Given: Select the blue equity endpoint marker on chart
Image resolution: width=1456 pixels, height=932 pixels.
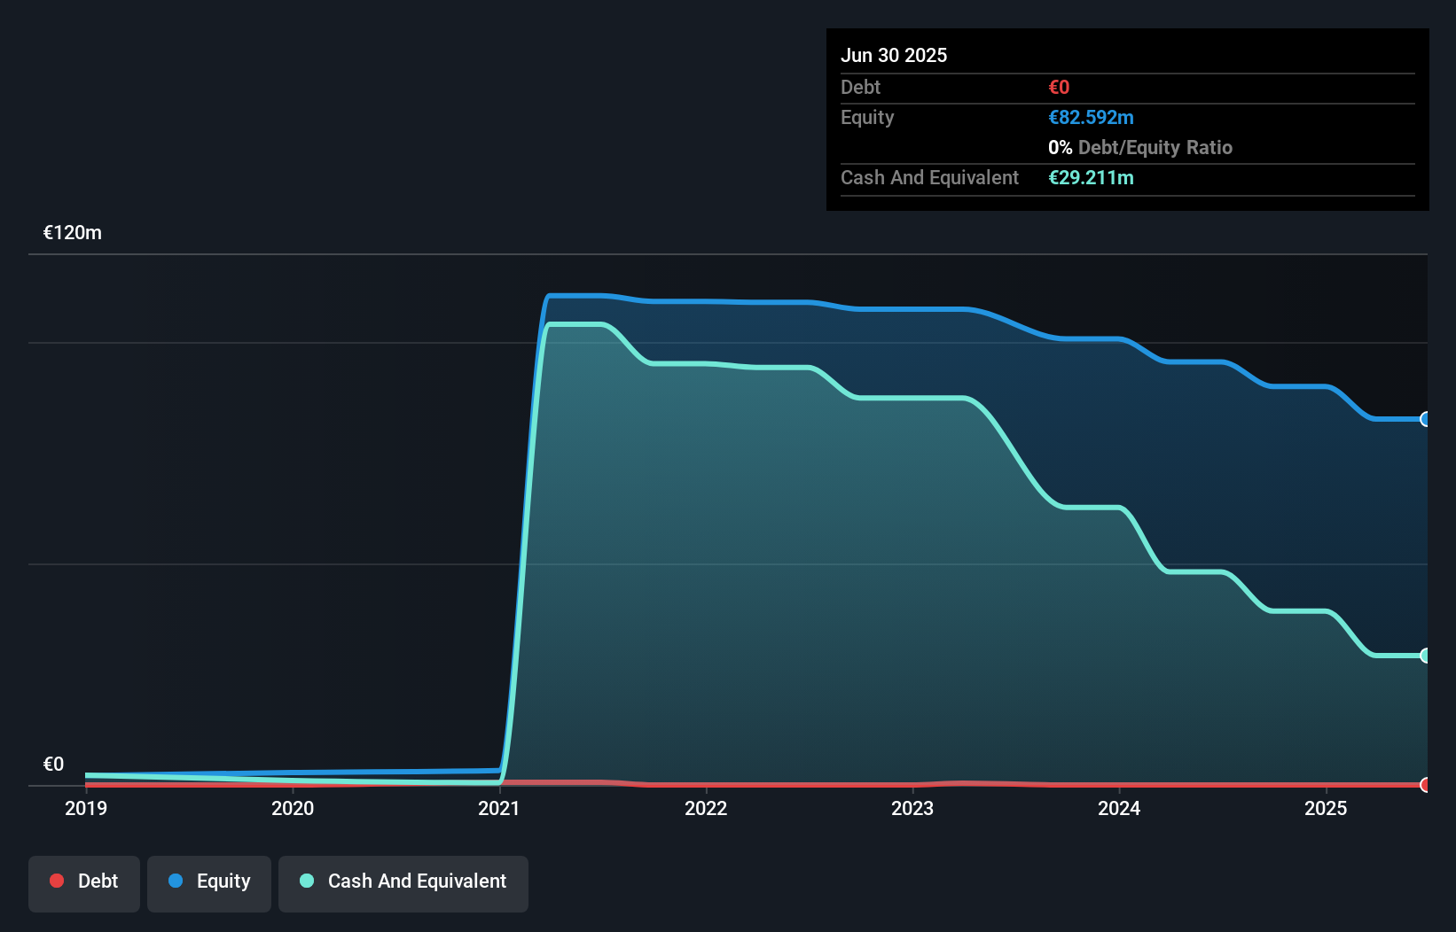Looking at the screenshot, I should click(x=1424, y=419).
